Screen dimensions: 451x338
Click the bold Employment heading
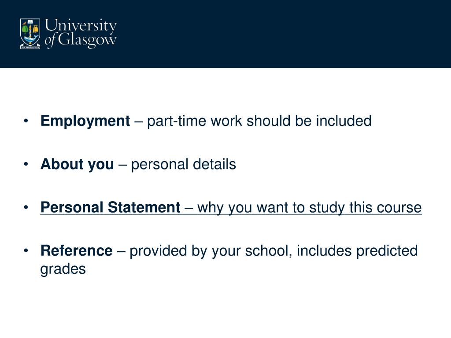(85, 121)
